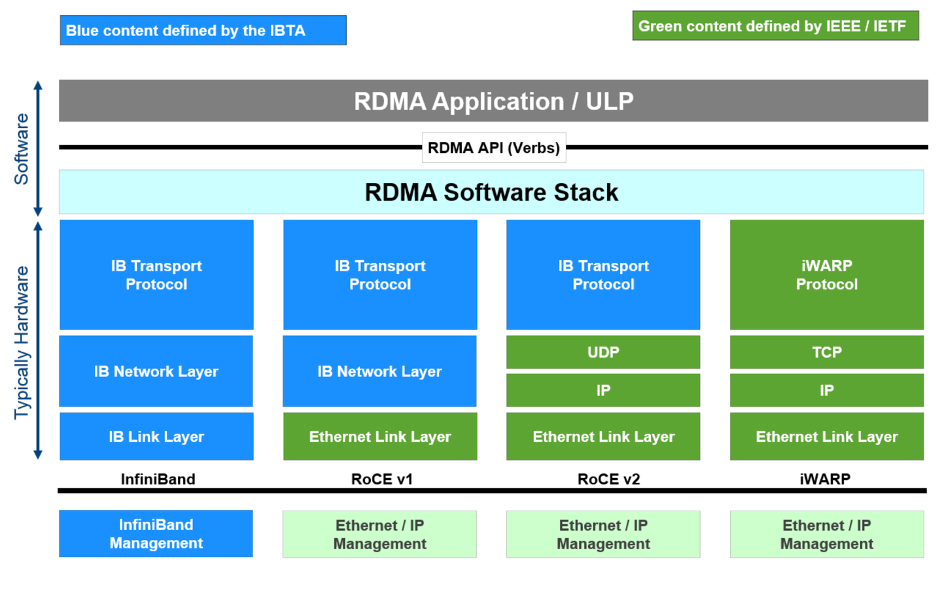Switch to the InfiniBand column label
The height and width of the screenshot is (589, 942).
point(156,479)
